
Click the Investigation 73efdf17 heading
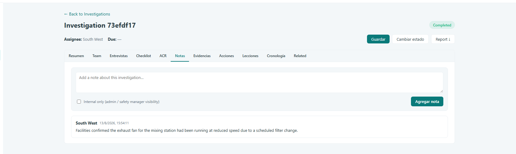point(100,25)
